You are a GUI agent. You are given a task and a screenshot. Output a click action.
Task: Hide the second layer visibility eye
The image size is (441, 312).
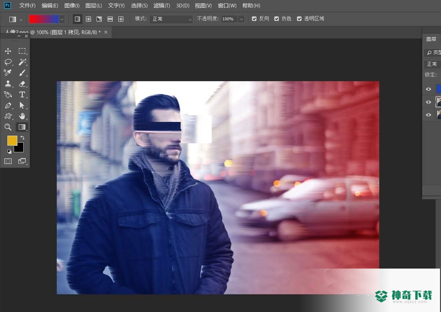click(x=429, y=102)
